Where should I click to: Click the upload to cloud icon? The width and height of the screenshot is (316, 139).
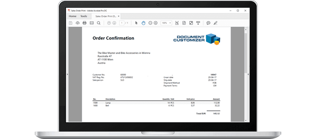point(77,23)
